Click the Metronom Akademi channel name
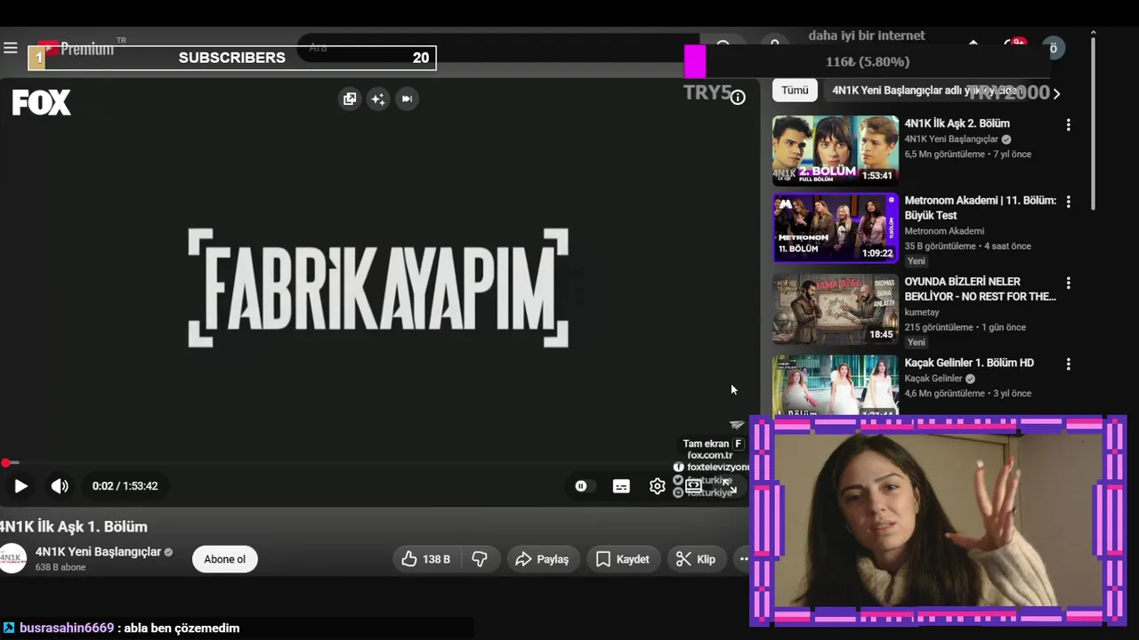1139x640 pixels. tap(944, 231)
